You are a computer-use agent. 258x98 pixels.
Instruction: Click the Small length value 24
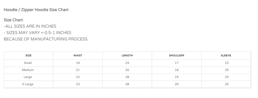pos(127,63)
